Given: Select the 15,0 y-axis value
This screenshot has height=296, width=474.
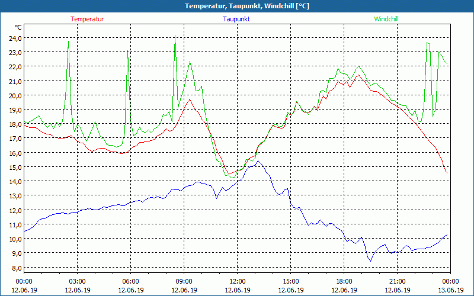Looking at the screenshot, I should [x=15, y=167].
